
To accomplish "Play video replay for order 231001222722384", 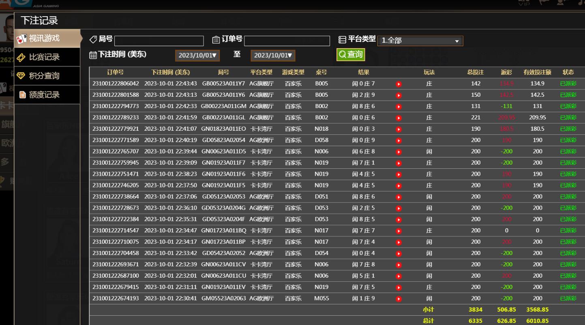I will click(x=399, y=220).
